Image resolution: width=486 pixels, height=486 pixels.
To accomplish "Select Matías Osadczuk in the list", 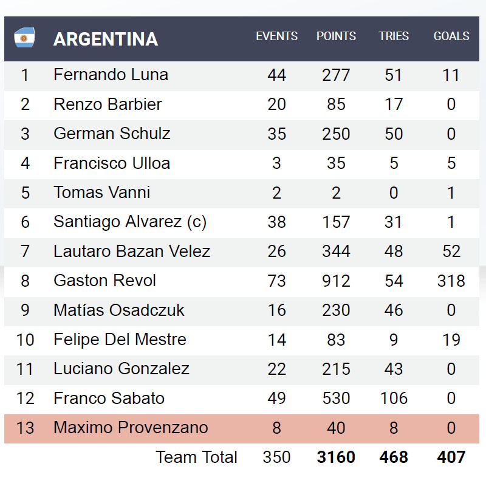I will (118, 310).
